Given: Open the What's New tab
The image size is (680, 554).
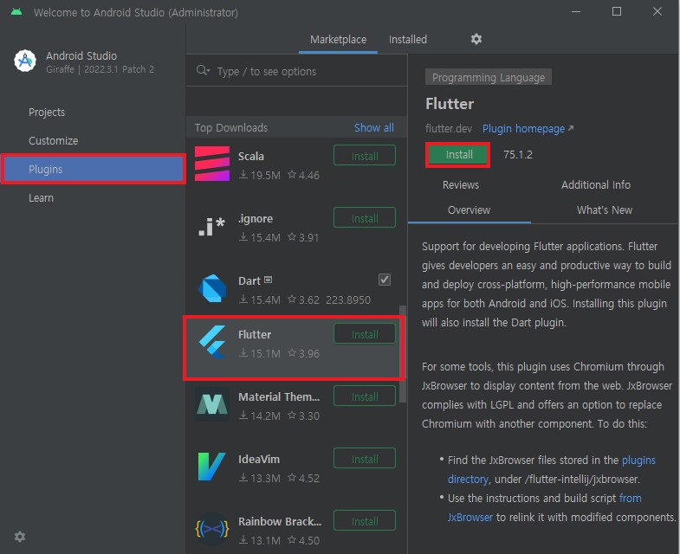Looking at the screenshot, I should click(x=605, y=210).
